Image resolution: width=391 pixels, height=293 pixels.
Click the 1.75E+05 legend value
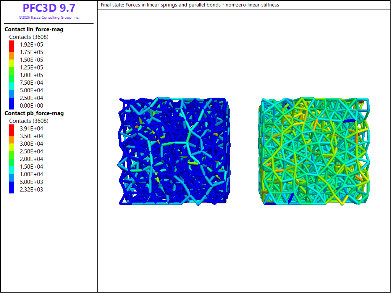point(31,52)
